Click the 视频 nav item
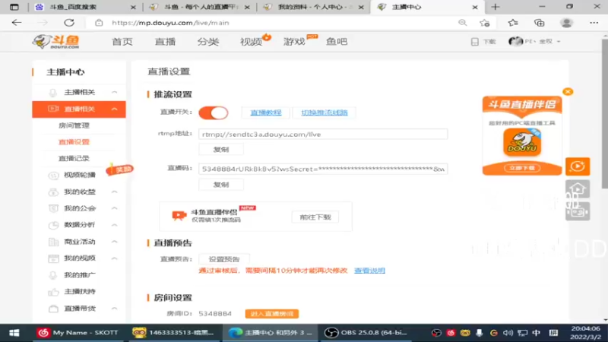608x342 pixels. coord(251,42)
